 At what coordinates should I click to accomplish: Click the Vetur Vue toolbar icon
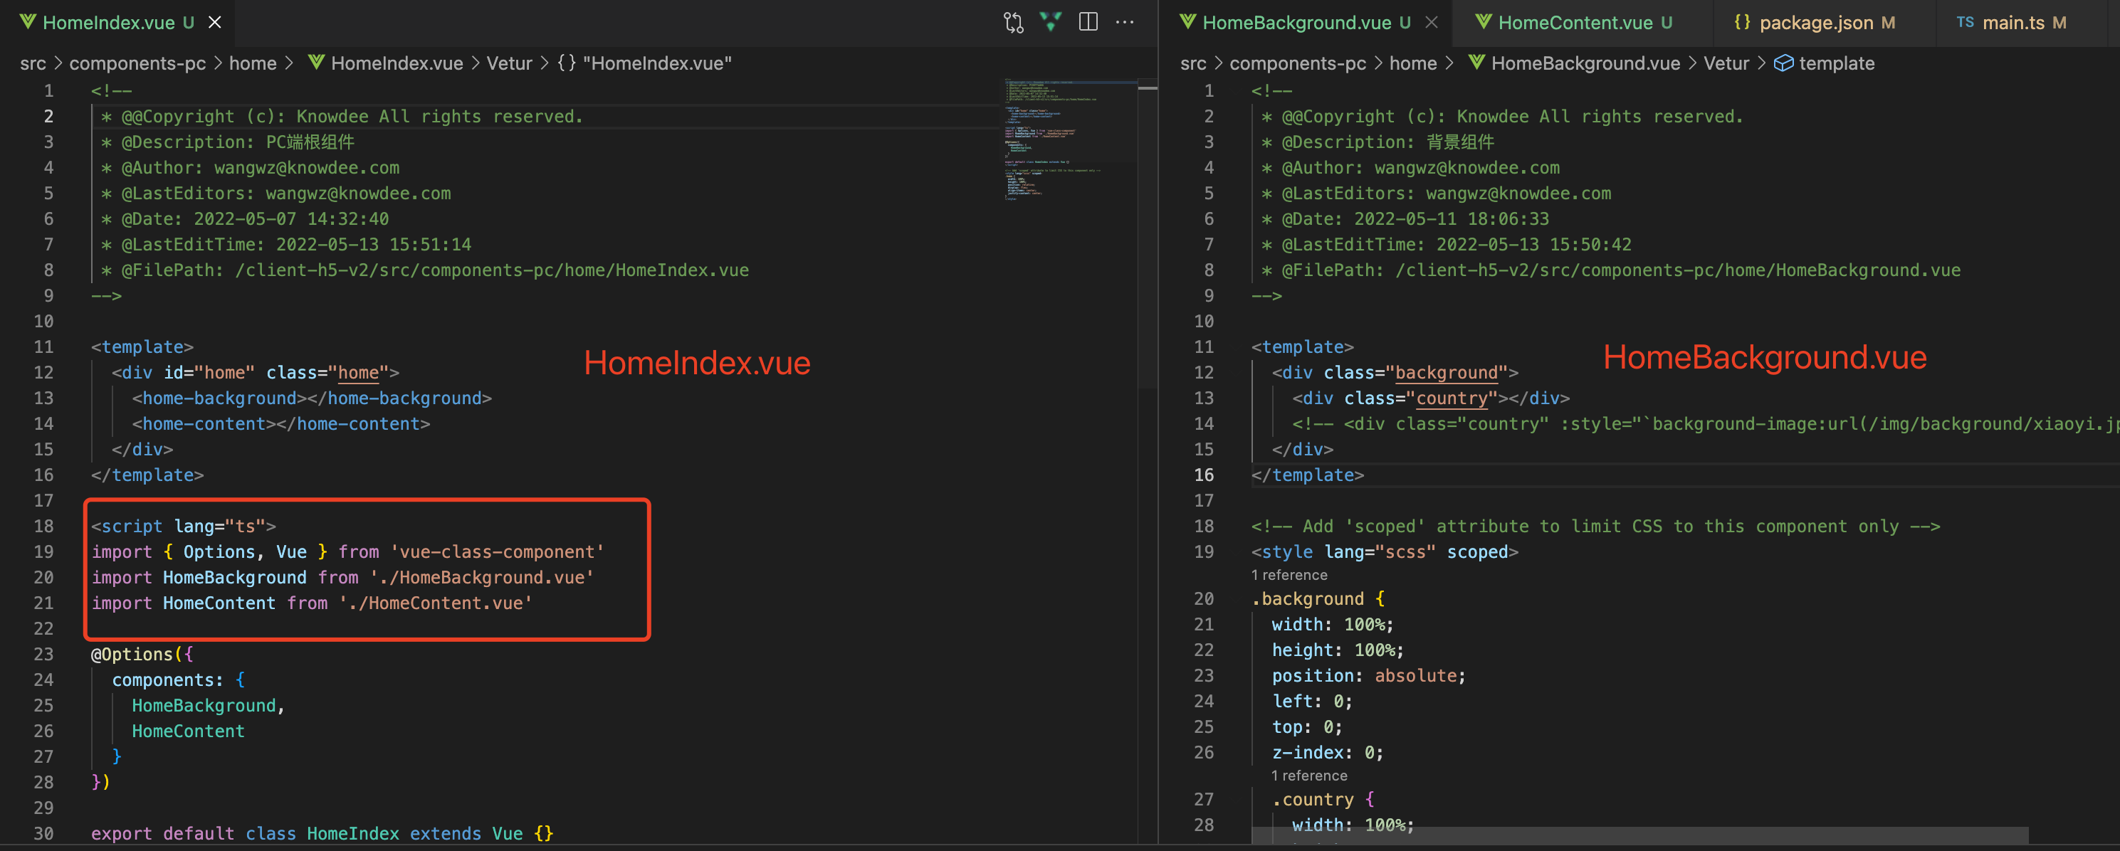tap(1051, 22)
